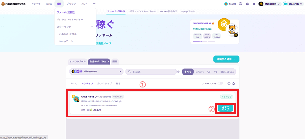Screen dimensions: 305x139
Task: Open the トレード menu
Action: tap(36, 4)
